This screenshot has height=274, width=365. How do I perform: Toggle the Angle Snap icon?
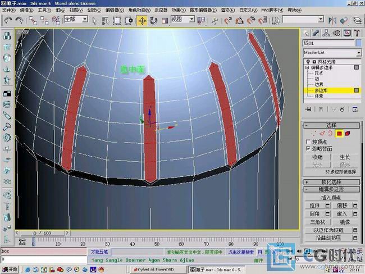(239, 20)
